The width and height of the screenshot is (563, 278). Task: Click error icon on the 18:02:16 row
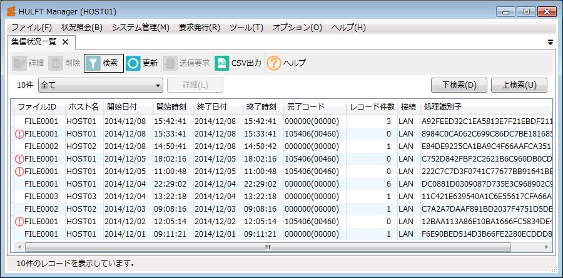(x=19, y=159)
